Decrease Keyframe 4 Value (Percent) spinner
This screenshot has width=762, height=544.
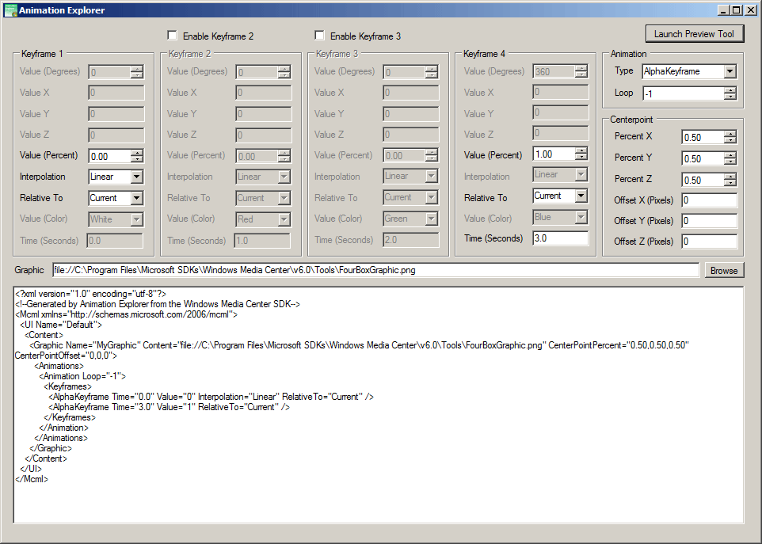581,158
